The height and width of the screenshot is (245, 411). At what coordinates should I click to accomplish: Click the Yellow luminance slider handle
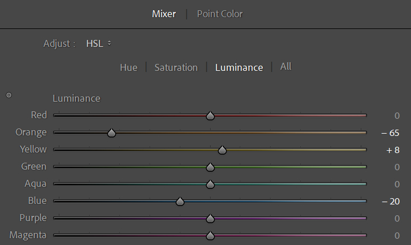click(x=222, y=150)
